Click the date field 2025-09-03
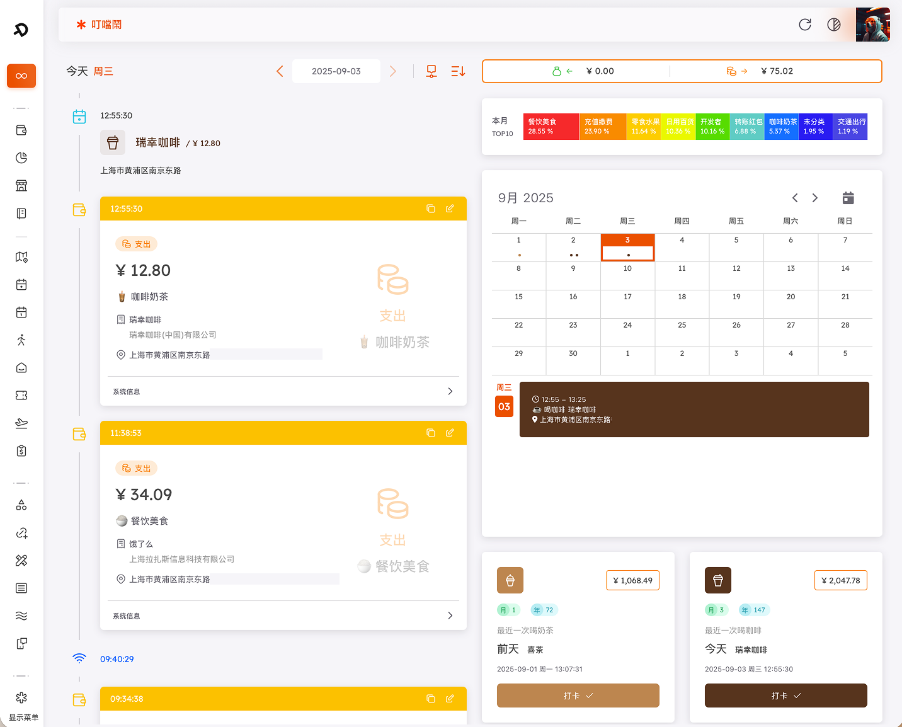 pyautogui.click(x=336, y=71)
